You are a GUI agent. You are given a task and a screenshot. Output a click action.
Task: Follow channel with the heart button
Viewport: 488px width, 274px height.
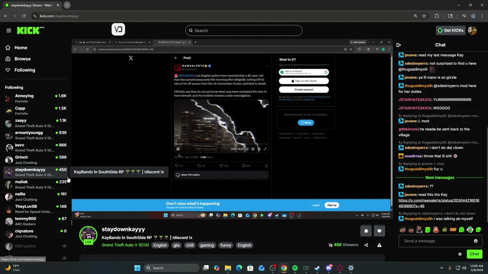(x=379, y=231)
